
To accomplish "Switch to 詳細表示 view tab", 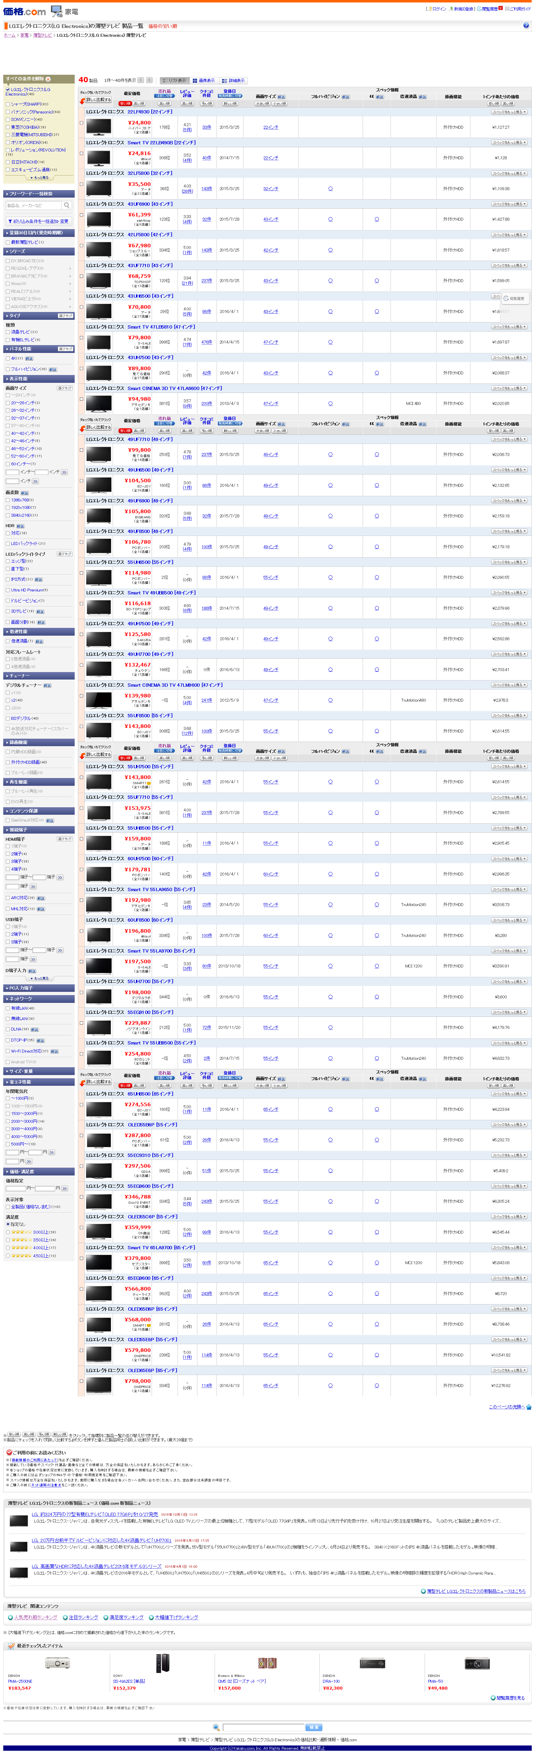I will point(233,80).
